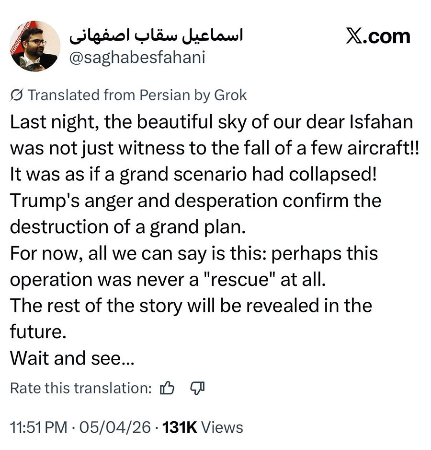Rate the translation with thumbs down

[x=198, y=388]
